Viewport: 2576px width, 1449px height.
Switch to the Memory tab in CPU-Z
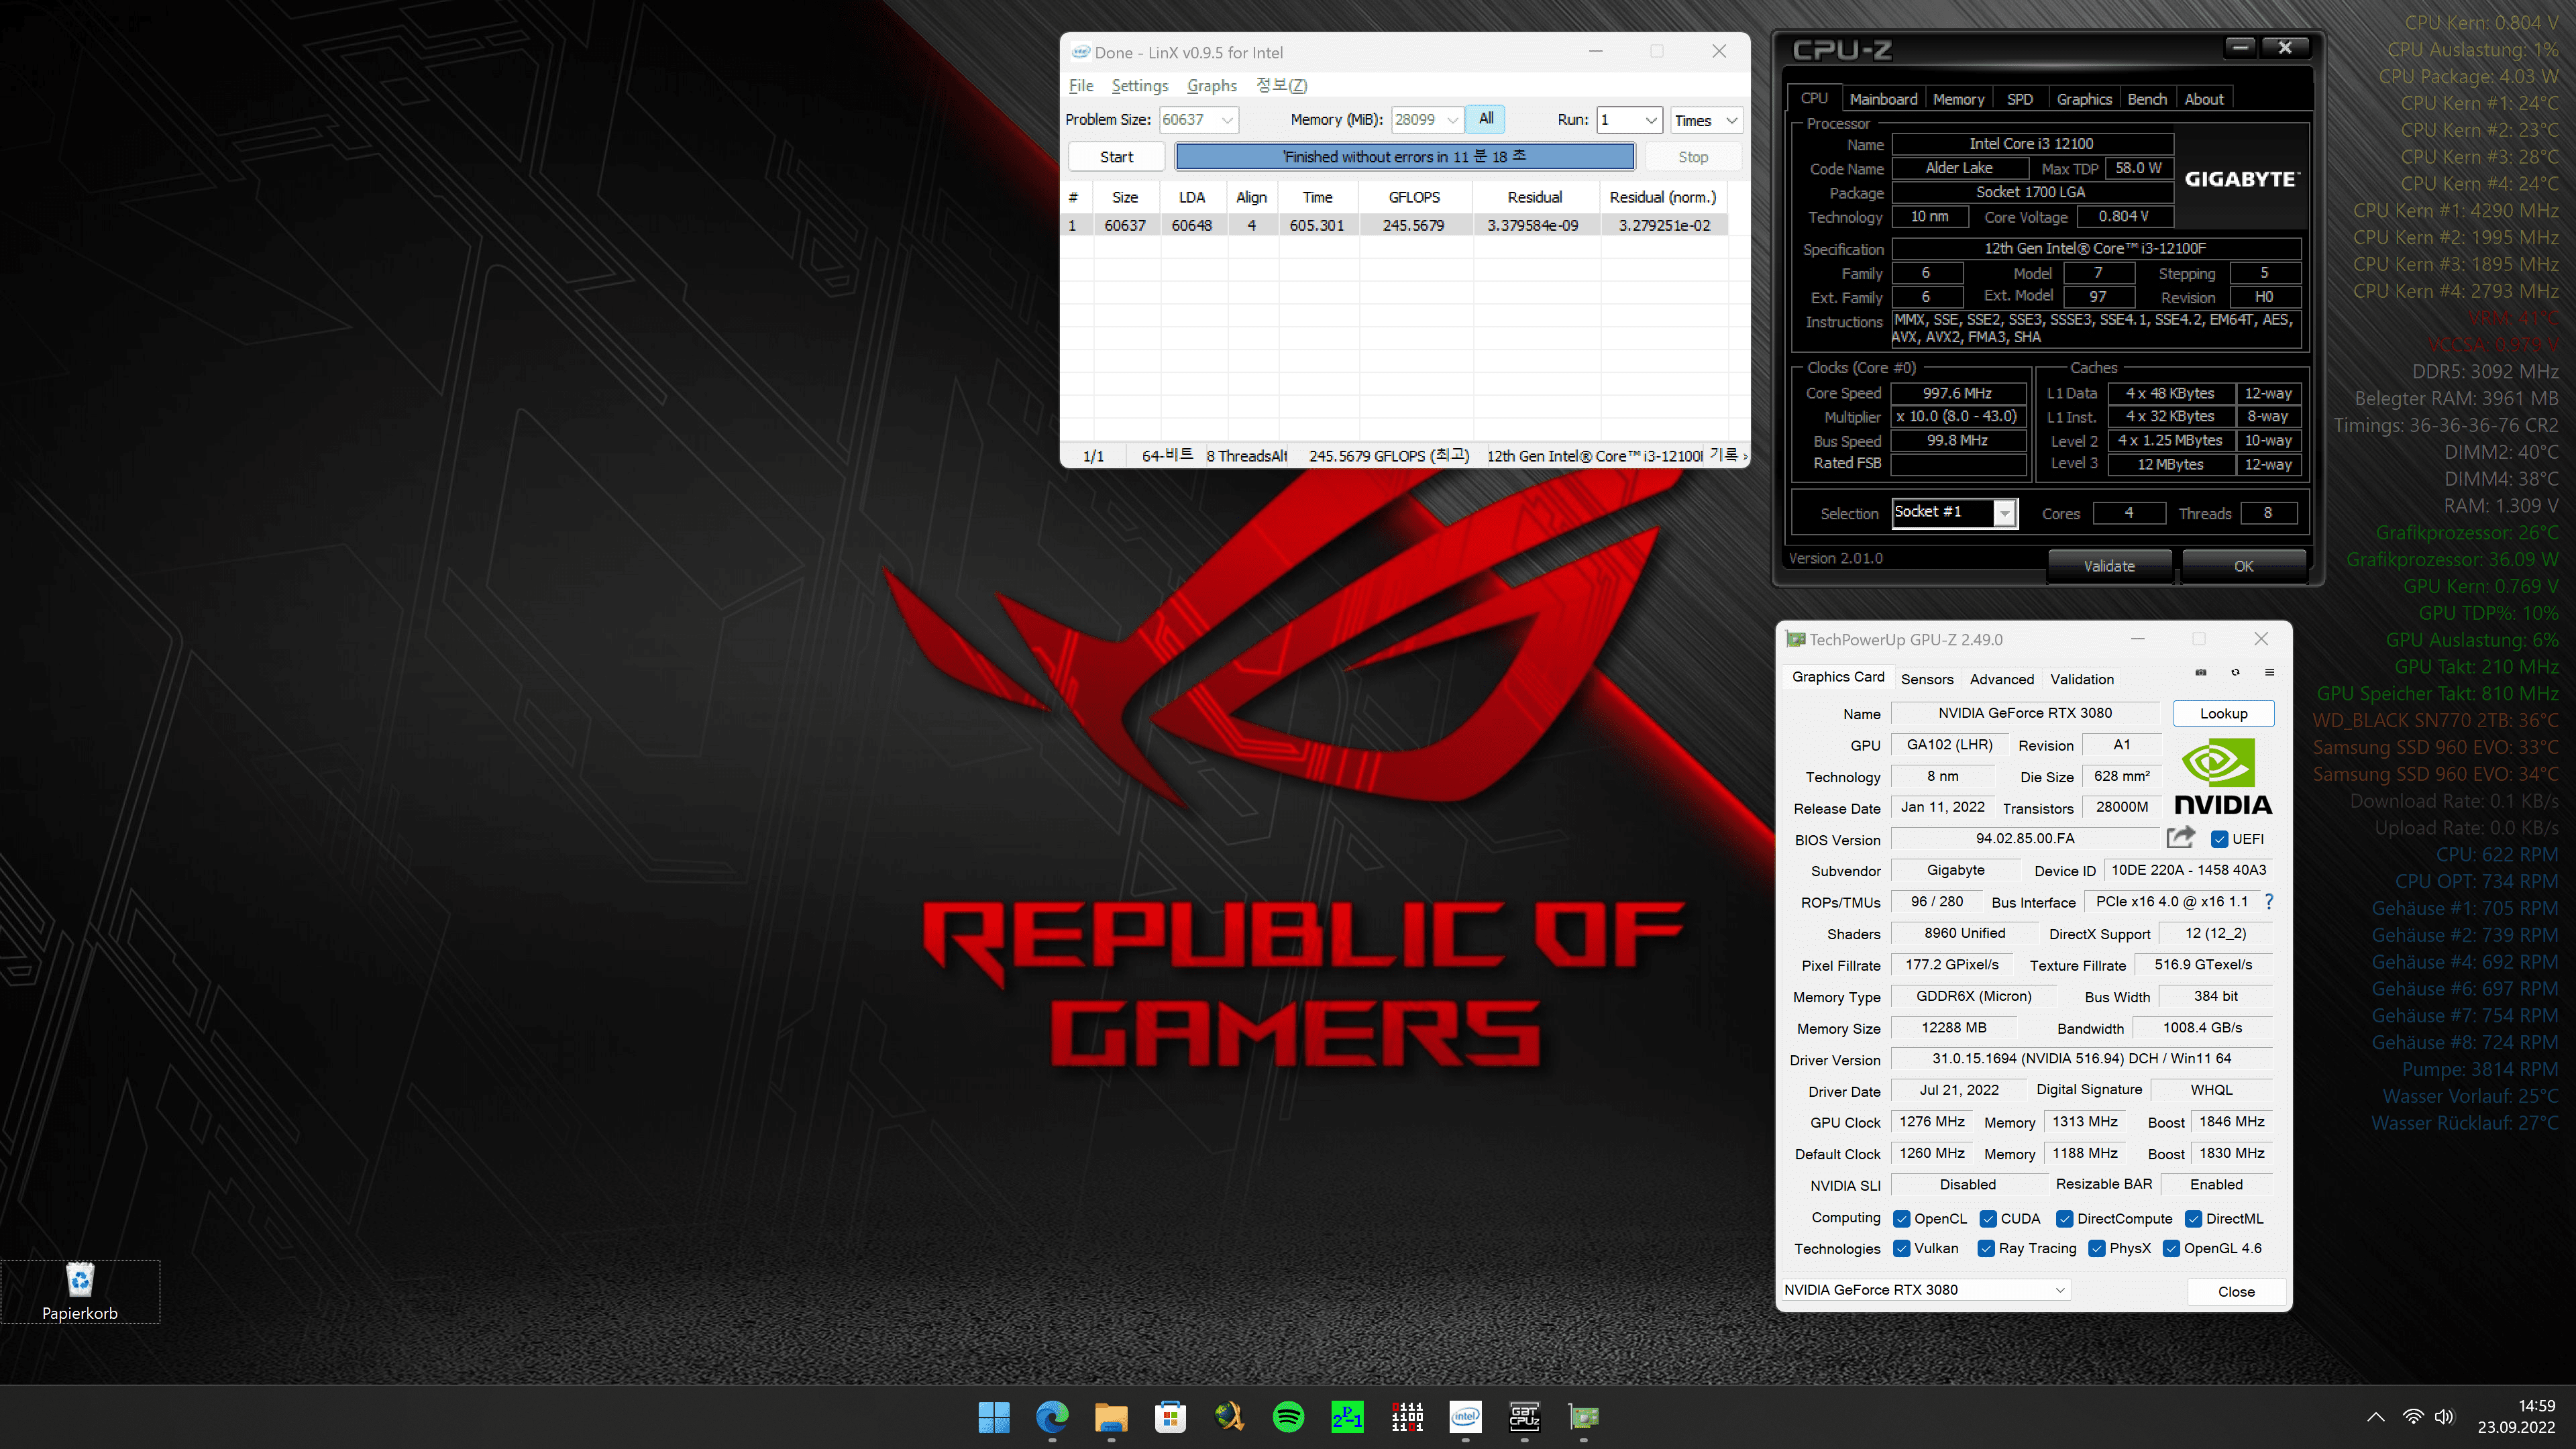click(1958, 99)
